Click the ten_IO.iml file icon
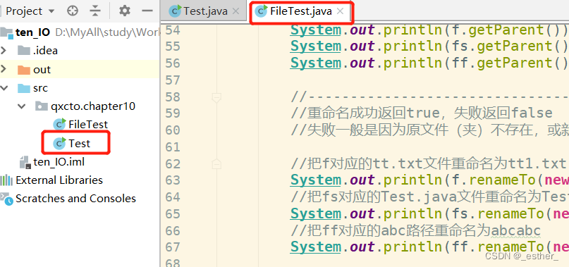Image resolution: width=569 pixels, height=267 pixels. (x=25, y=162)
